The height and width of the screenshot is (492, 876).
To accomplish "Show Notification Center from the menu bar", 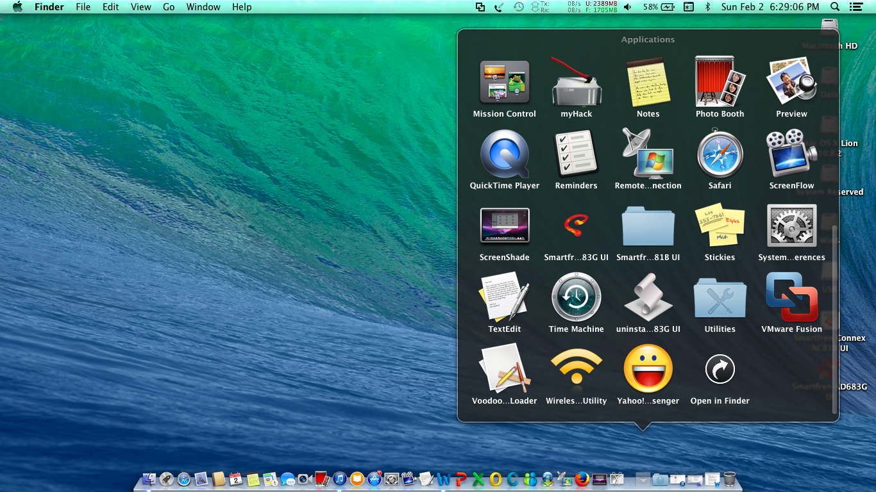I will pyautogui.click(x=855, y=7).
